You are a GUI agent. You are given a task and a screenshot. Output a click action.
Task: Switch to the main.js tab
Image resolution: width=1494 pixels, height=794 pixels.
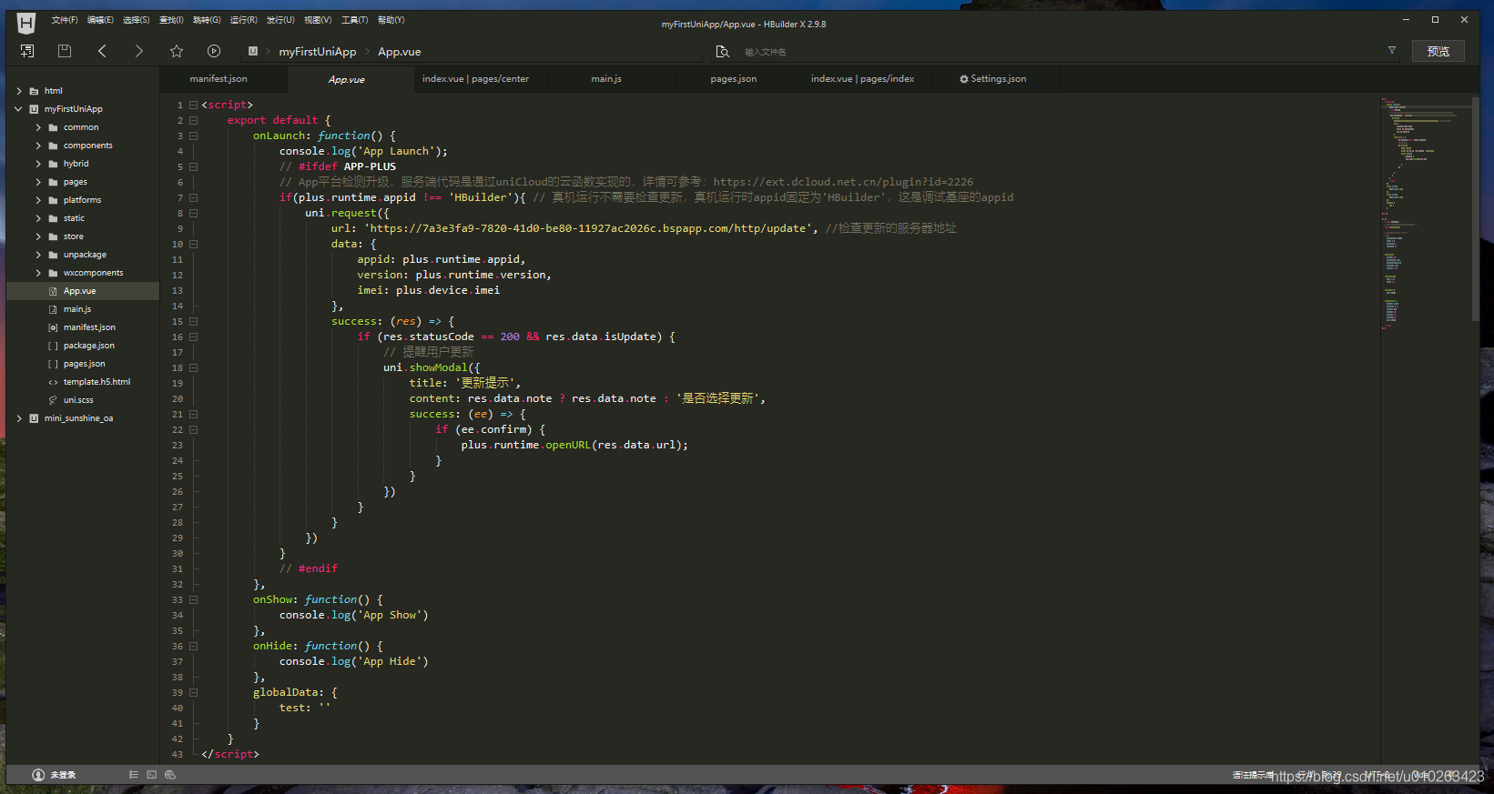pos(606,79)
